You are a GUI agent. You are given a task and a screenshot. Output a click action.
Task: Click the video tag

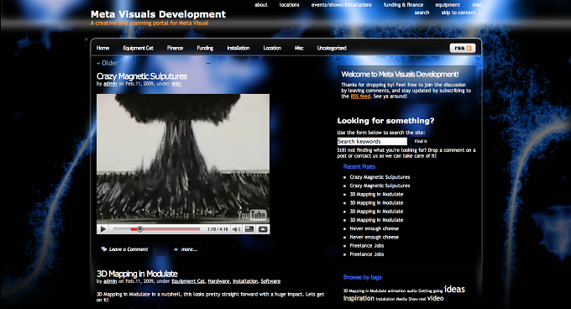tap(435, 298)
